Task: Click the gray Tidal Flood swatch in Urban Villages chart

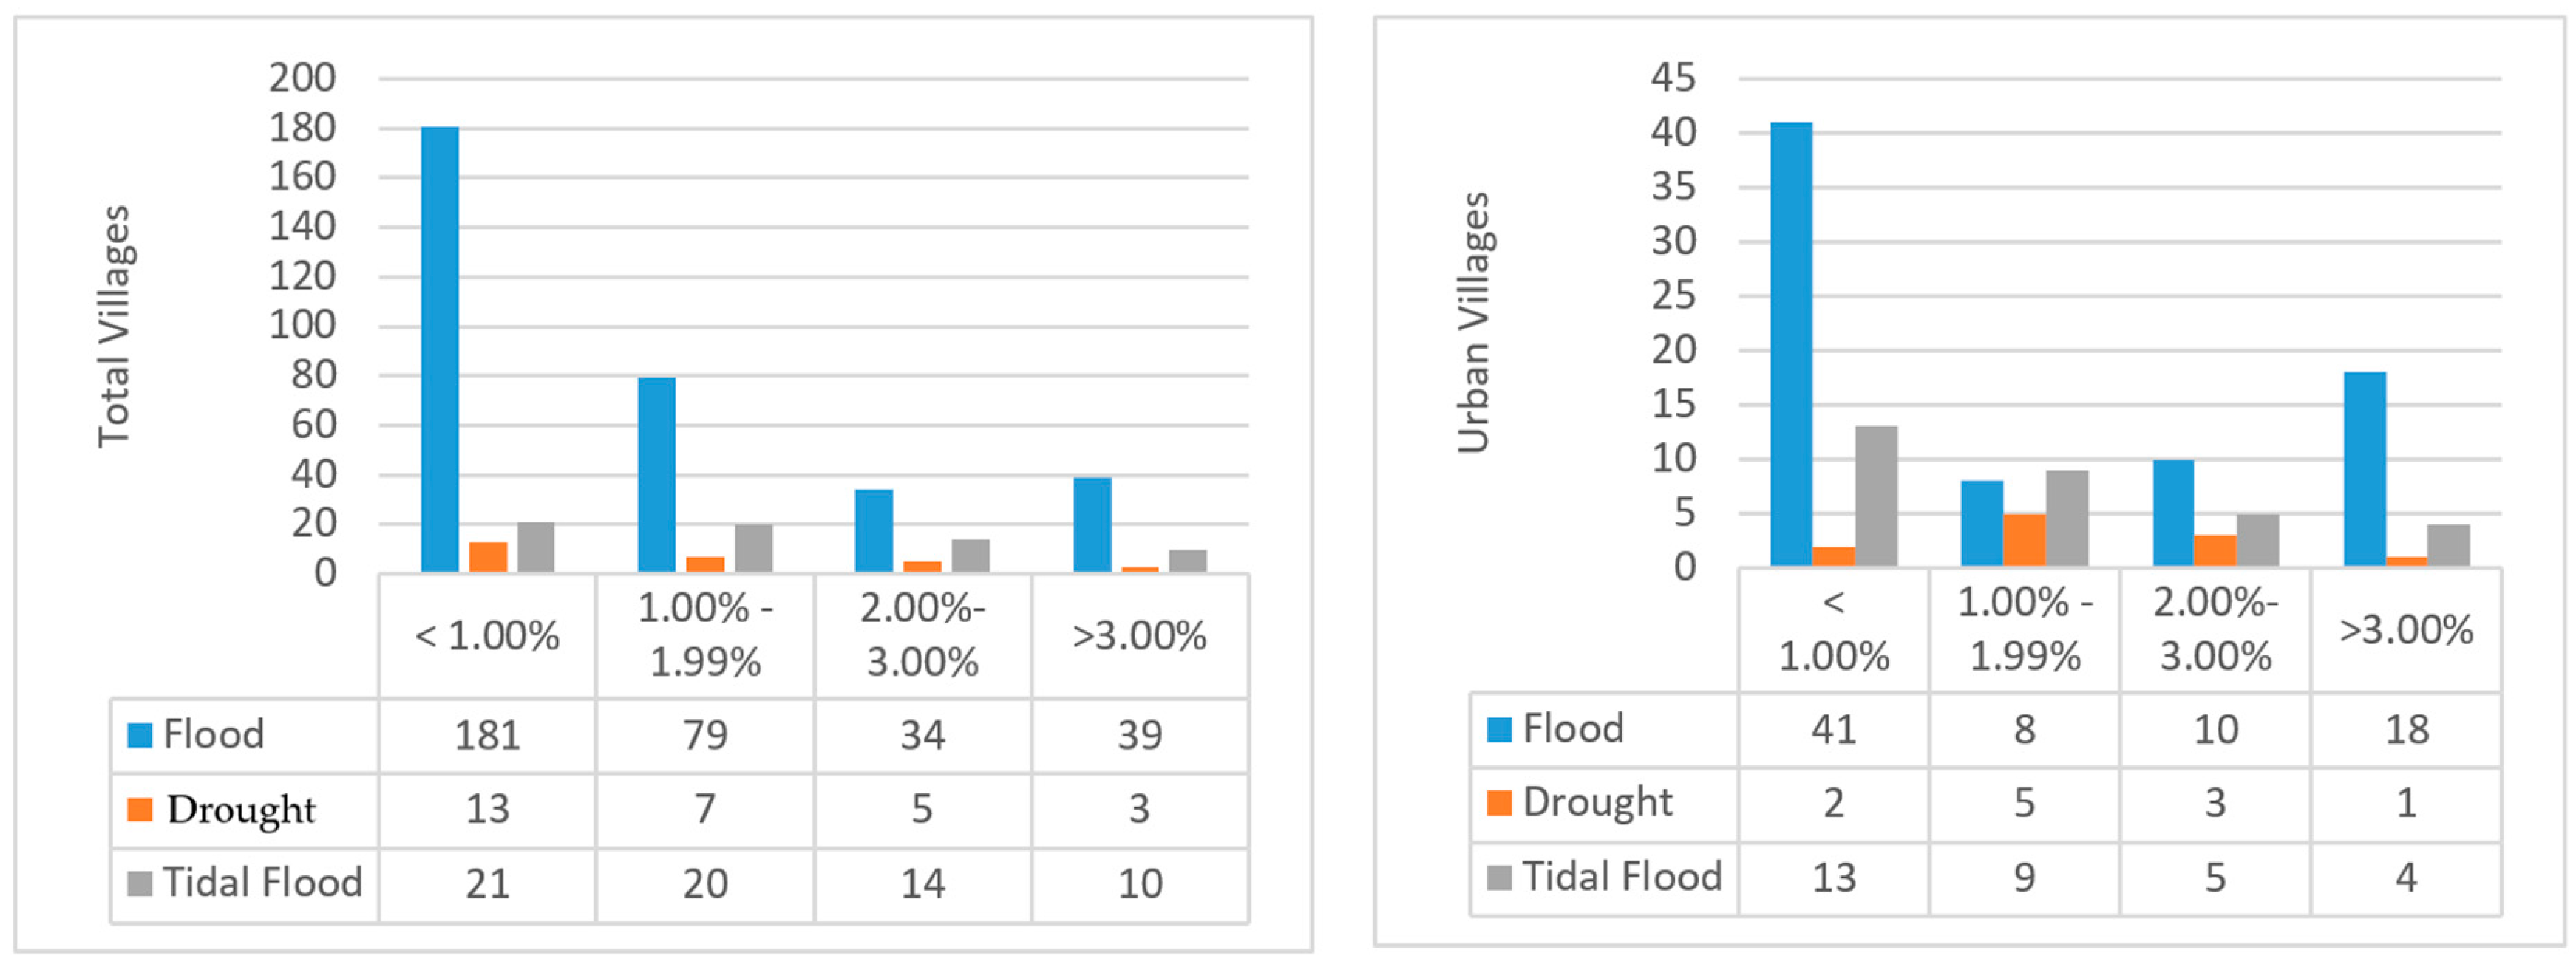Action: [x=1499, y=878]
